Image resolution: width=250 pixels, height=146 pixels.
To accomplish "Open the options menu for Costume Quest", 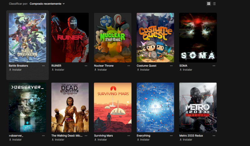I will (x=171, y=66).
